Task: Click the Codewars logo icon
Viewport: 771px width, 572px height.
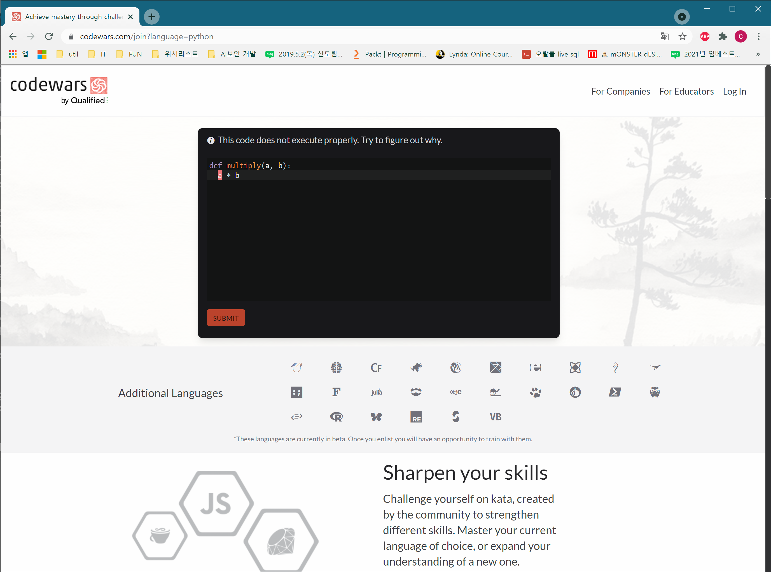Action: (98, 85)
